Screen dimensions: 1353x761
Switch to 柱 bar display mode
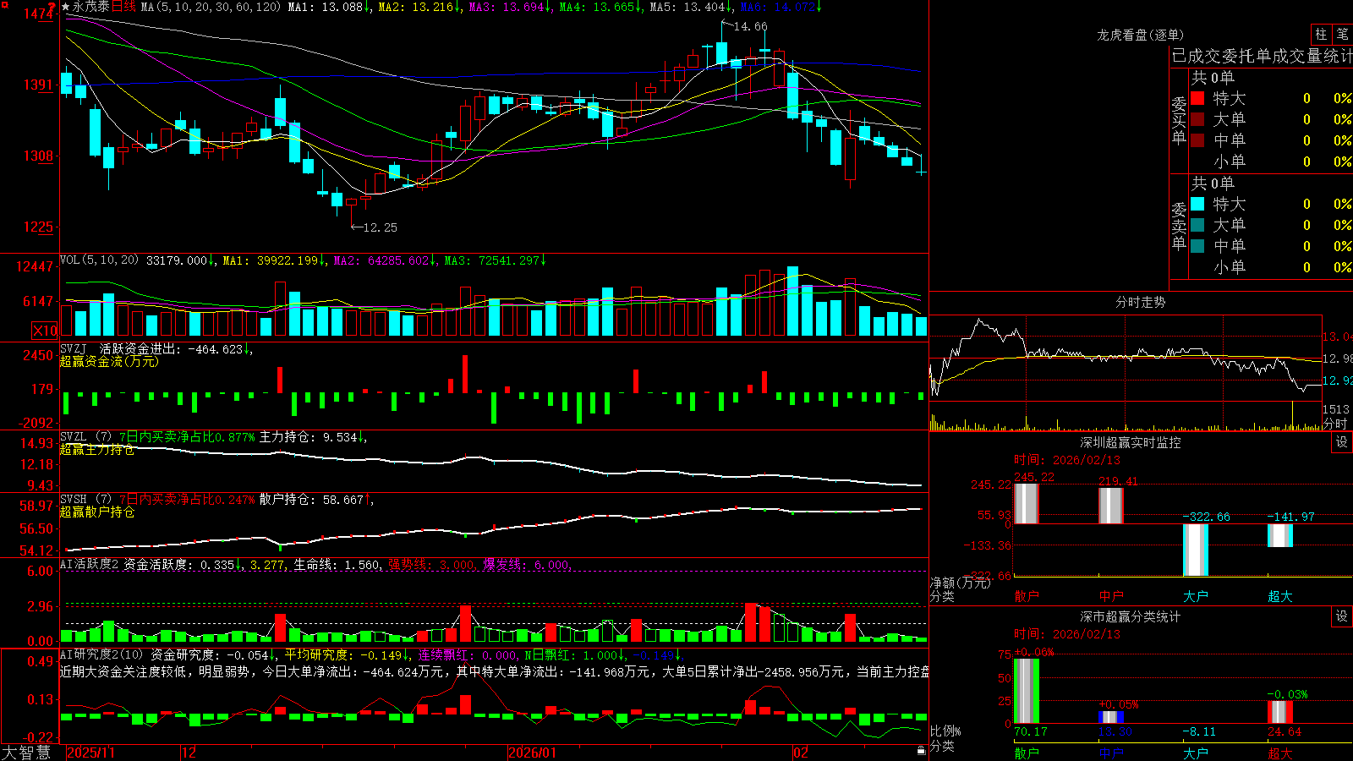point(1321,34)
